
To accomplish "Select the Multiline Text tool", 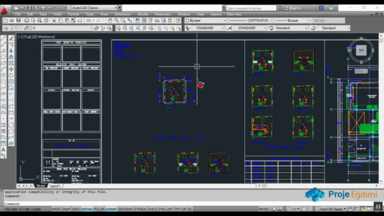I will point(4,149).
